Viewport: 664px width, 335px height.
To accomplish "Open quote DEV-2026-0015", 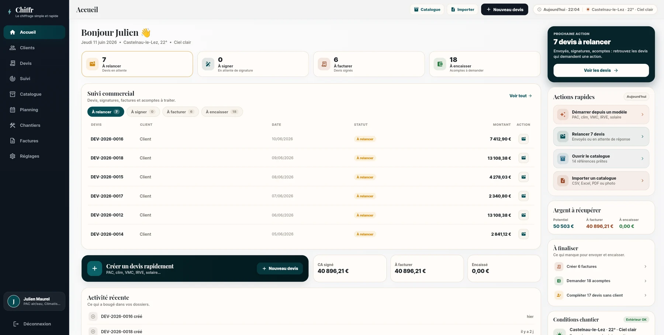I will [x=107, y=177].
